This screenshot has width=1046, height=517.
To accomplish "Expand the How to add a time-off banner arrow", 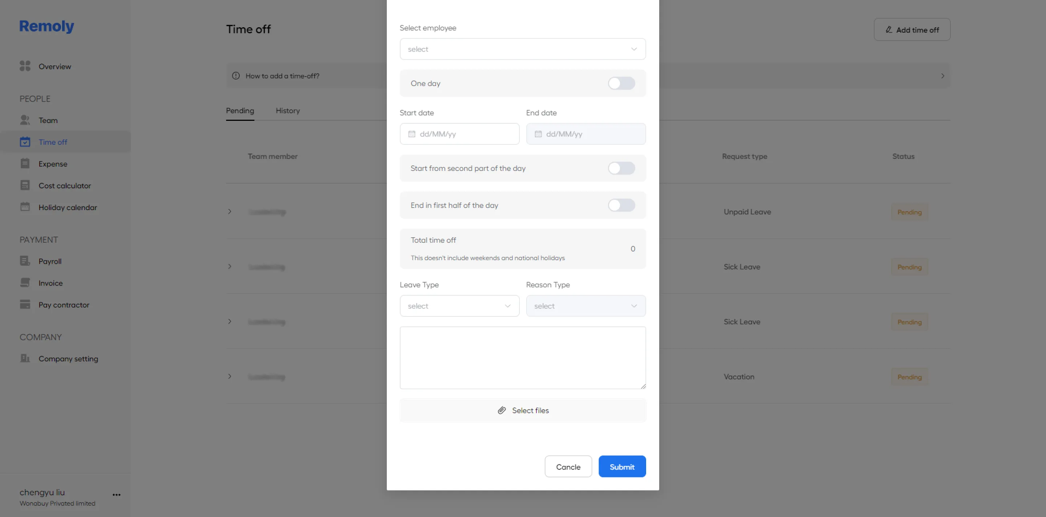I will tap(942, 76).
